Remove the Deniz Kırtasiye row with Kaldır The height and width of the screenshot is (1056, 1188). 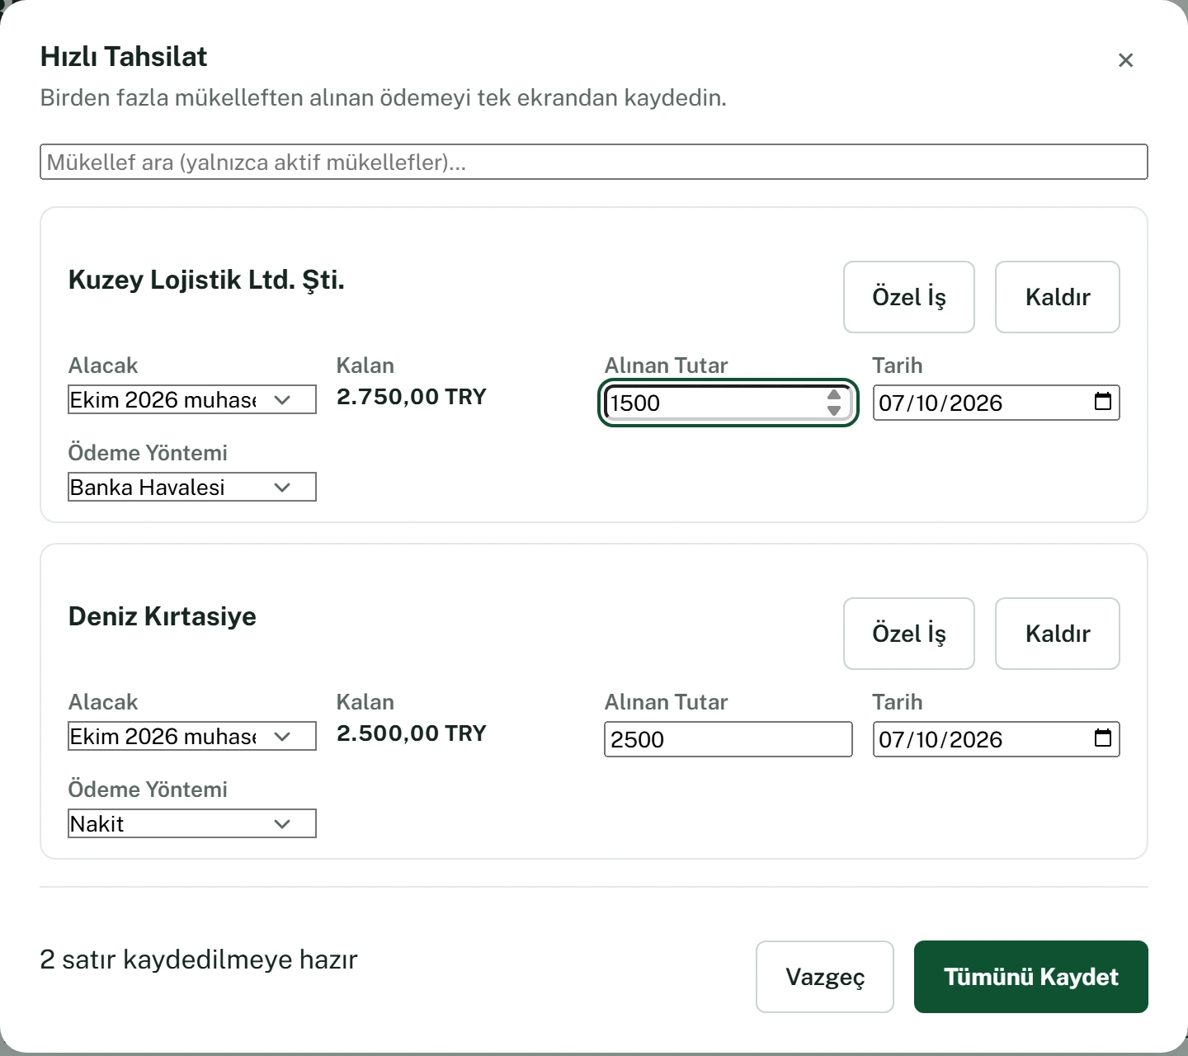1058,634
